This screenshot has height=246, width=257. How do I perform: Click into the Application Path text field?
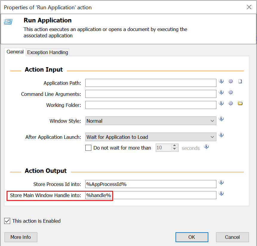tap(151, 83)
